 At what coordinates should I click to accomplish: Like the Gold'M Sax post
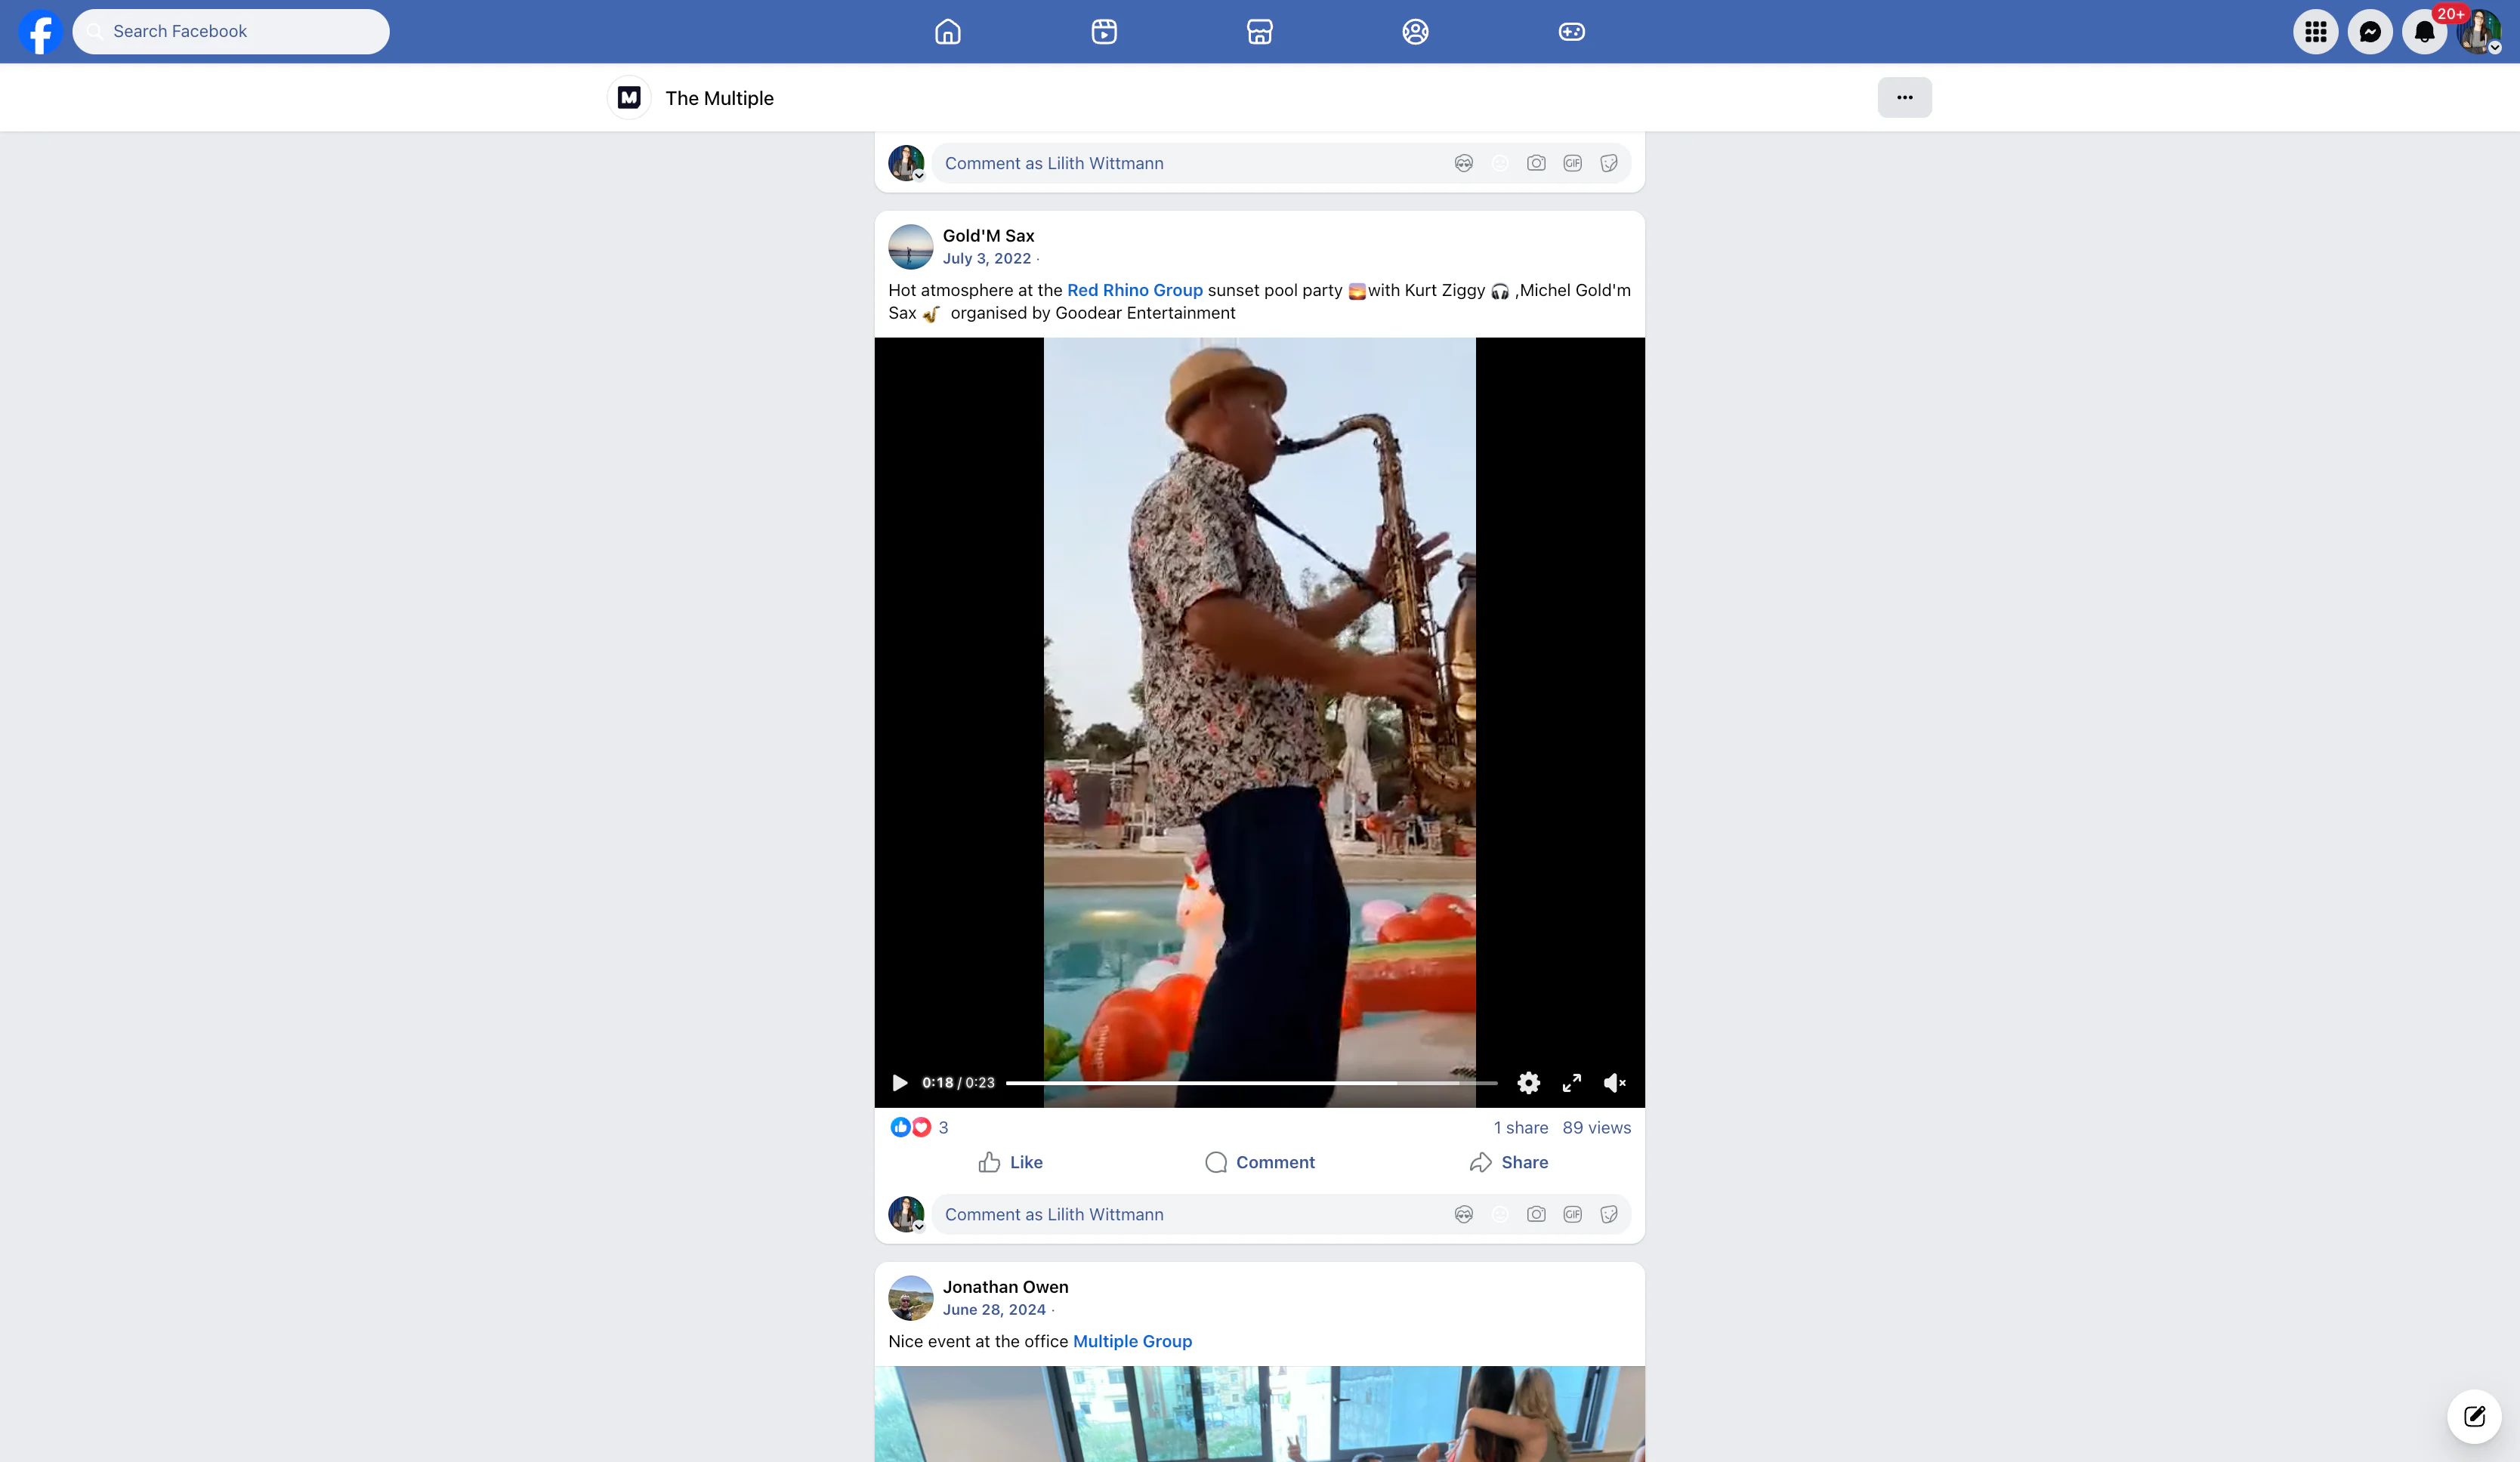(x=1010, y=1162)
